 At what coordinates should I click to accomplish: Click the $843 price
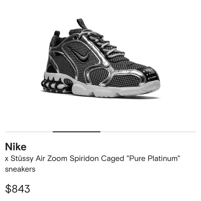coord(17,189)
